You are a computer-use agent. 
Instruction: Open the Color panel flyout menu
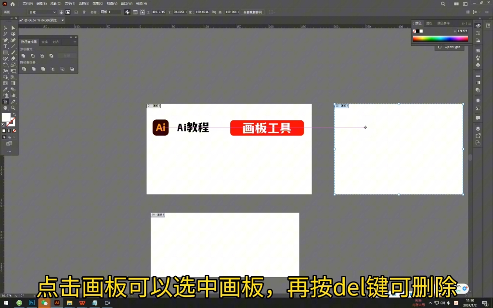(470, 24)
